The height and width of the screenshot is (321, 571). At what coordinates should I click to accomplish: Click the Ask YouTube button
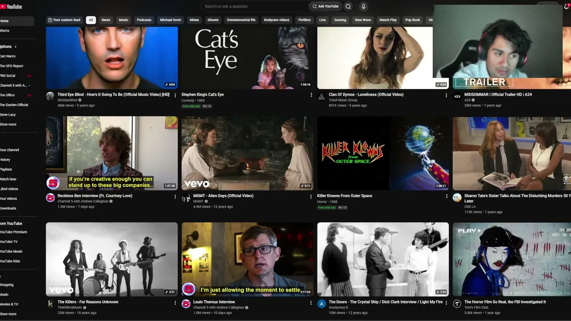click(325, 6)
